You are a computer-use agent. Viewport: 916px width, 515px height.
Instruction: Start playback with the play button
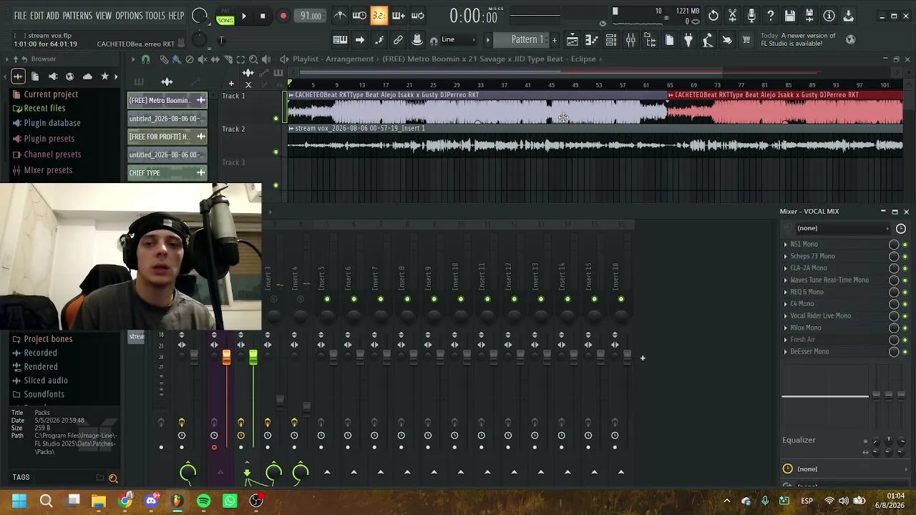click(244, 16)
